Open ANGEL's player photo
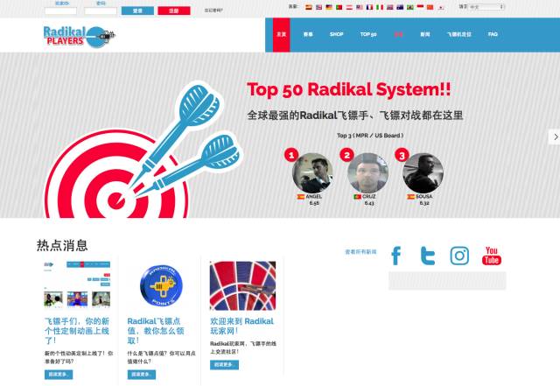The height and width of the screenshot is (386, 560). coord(313,173)
